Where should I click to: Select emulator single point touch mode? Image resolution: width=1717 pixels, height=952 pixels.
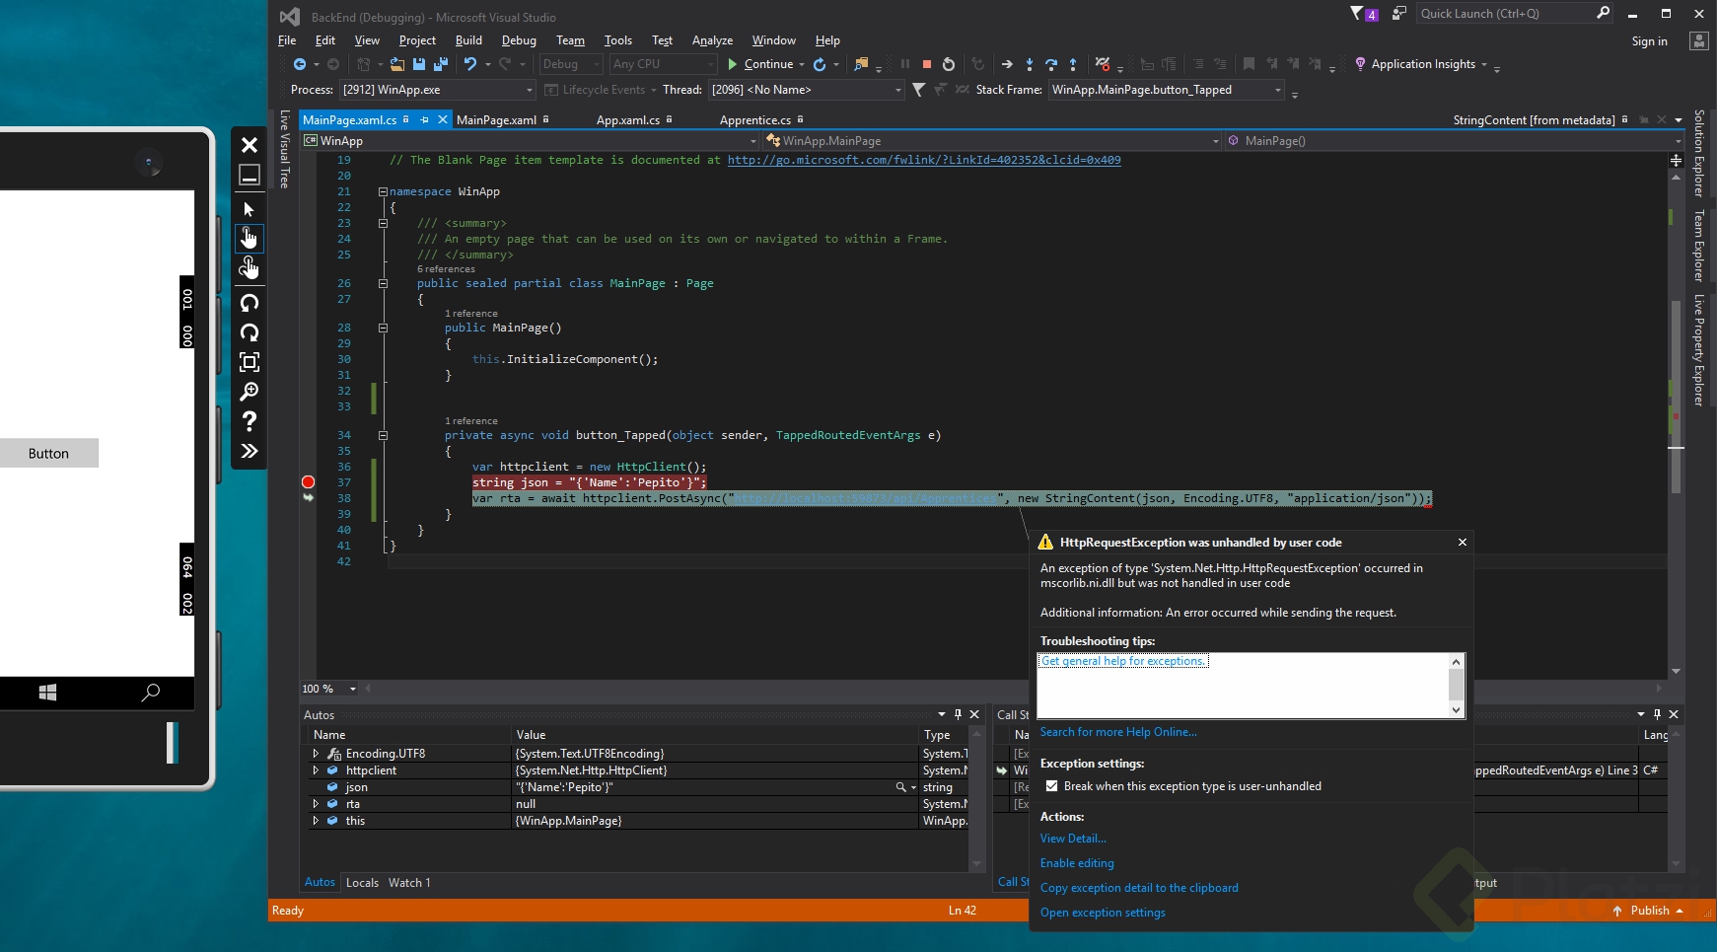(250, 238)
